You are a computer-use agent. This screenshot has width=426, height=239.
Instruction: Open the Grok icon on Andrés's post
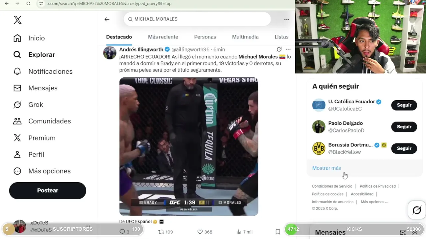(279, 49)
